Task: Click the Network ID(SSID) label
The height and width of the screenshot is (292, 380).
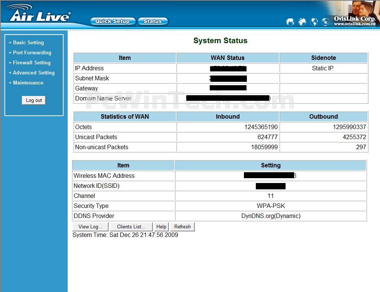Action: (96, 186)
